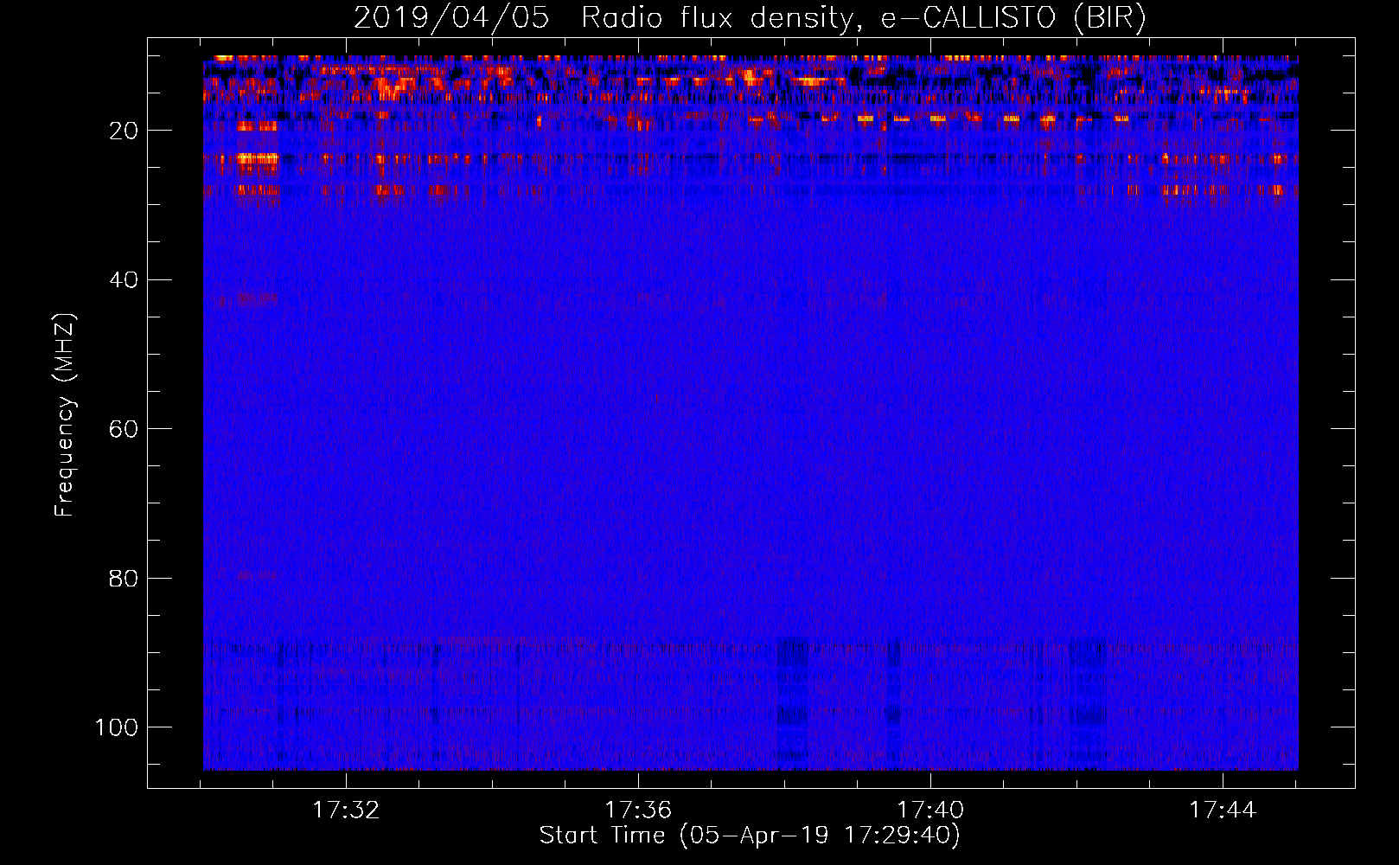The height and width of the screenshot is (865, 1399).
Task: Click the dark vertical band near 17:38 at 100 MHz
Action: (x=792, y=703)
